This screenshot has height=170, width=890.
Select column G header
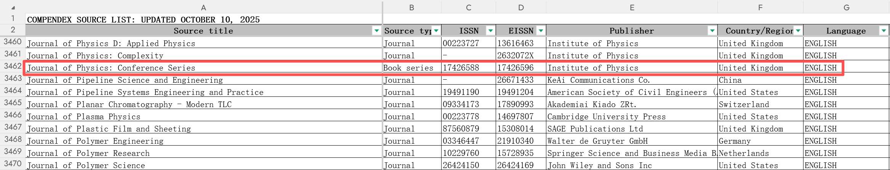tap(846, 8)
